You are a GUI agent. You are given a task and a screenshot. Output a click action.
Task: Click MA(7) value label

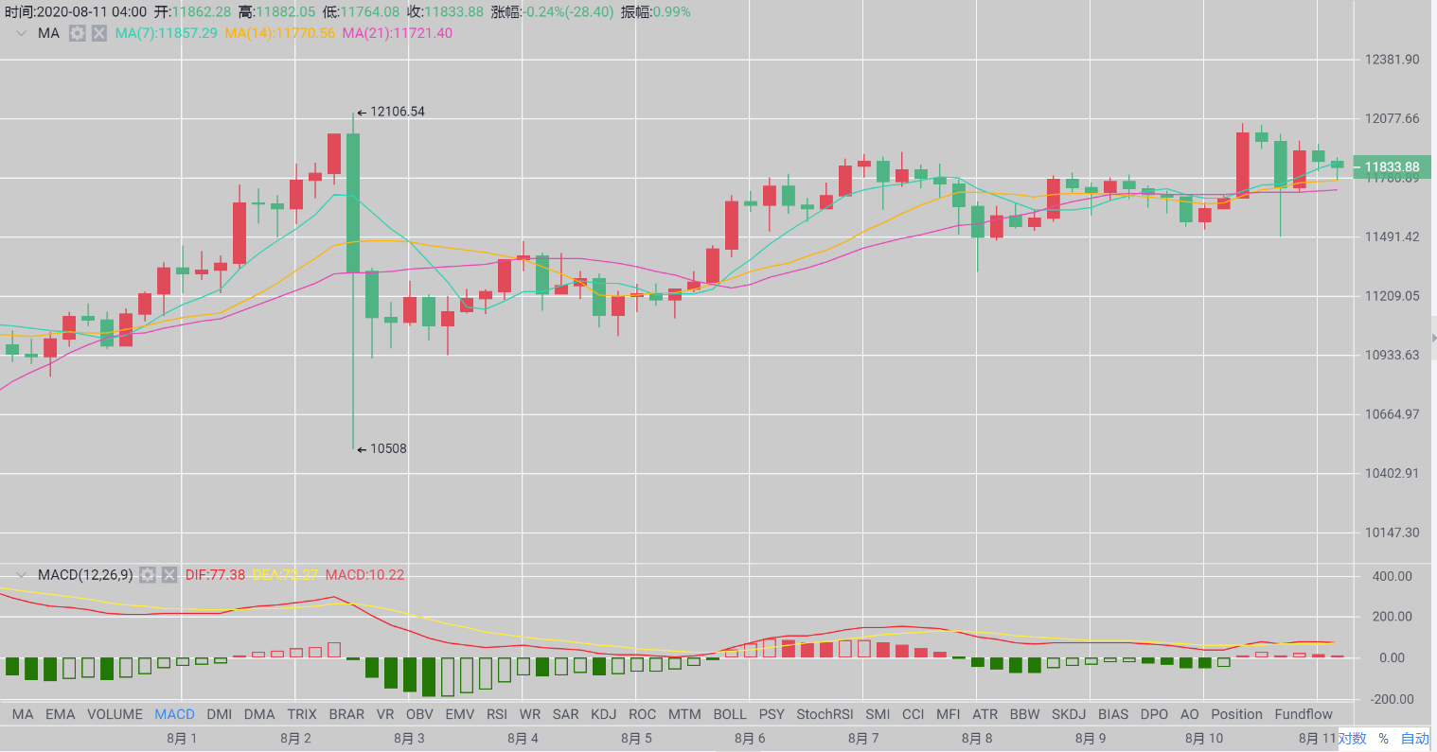click(166, 33)
